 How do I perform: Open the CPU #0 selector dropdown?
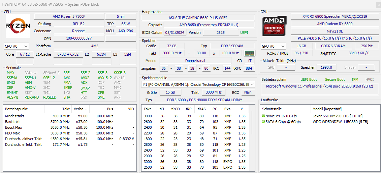point(16,46)
